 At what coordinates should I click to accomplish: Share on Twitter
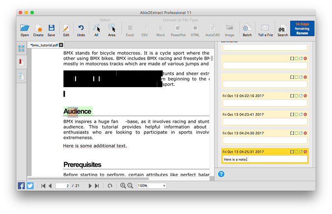point(30,186)
